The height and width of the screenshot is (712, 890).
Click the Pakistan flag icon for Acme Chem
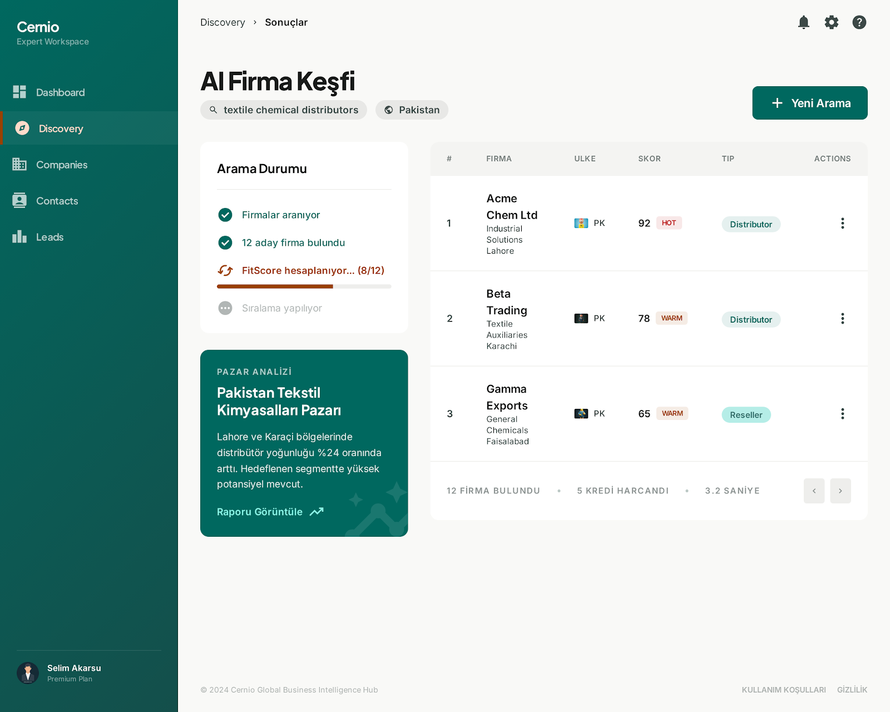pos(581,223)
